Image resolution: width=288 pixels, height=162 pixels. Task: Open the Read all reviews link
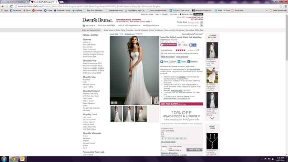(x=168, y=56)
